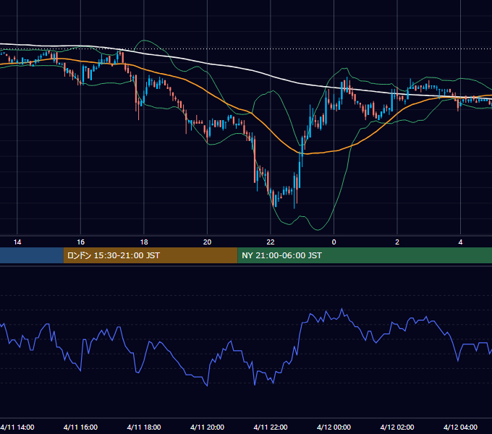Click the 4/11 14:00 date label

point(17,427)
